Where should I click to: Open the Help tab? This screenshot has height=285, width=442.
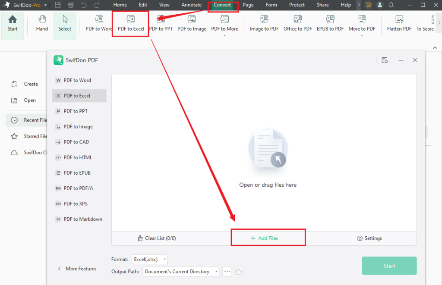coord(346,5)
